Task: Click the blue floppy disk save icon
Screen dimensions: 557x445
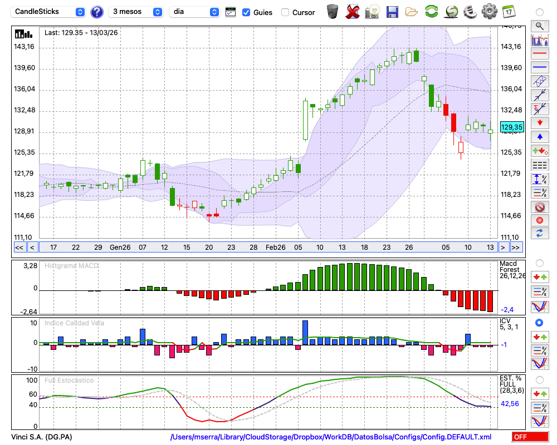Action: pyautogui.click(x=392, y=12)
